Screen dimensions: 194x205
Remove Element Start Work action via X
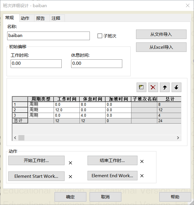[70, 177]
